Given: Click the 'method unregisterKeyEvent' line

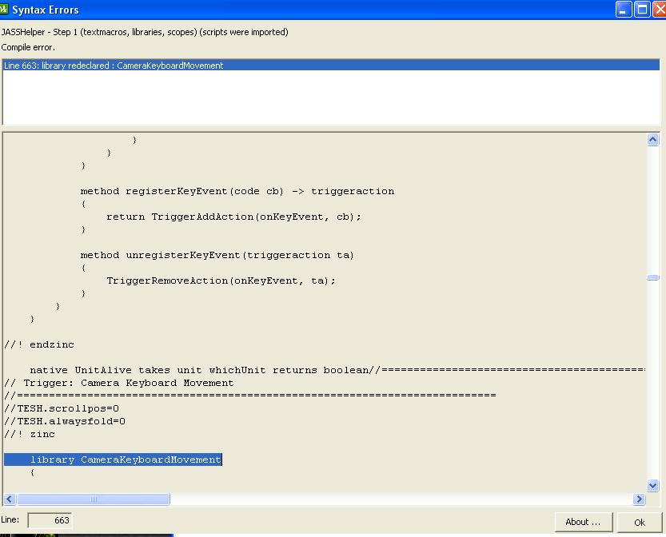Looking at the screenshot, I should tap(217, 255).
